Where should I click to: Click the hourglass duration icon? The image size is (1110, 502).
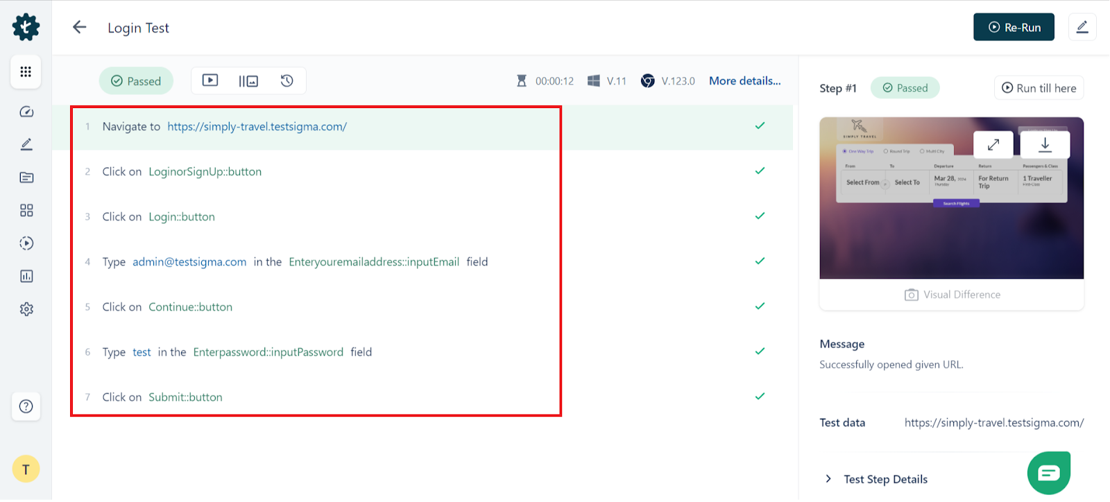(x=522, y=81)
